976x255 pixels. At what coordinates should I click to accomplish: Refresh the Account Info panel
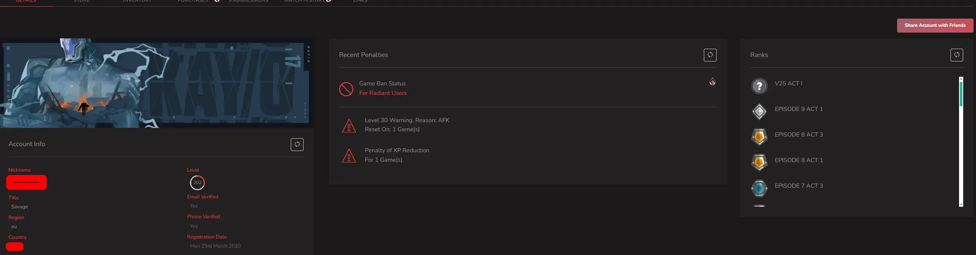pos(297,144)
